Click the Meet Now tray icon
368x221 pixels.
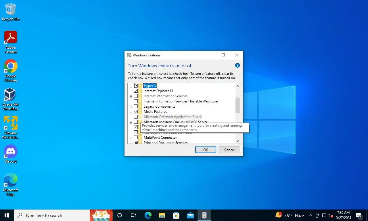coord(317,215)
